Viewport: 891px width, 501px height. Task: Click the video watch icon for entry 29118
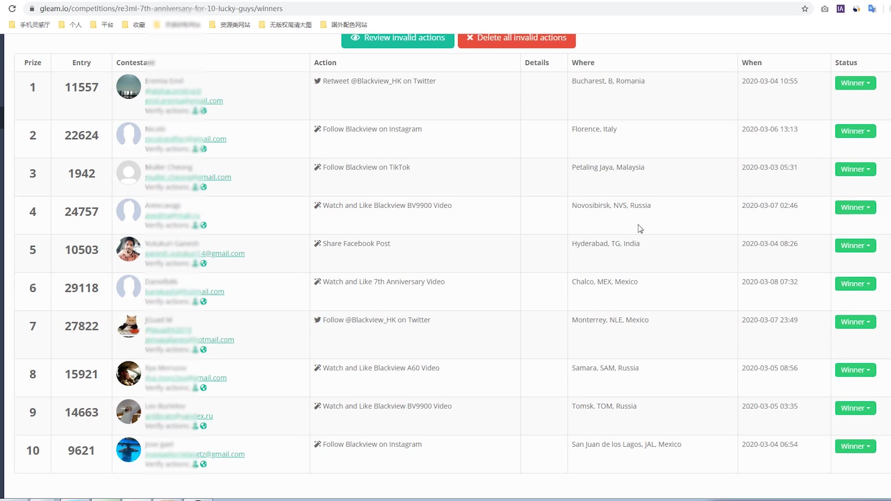[x=317, y=282]
